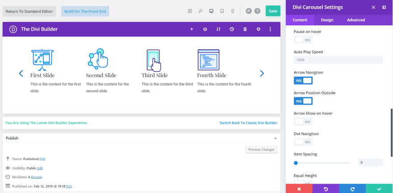Image resolution: width=393 pixels, height=193 pixels.
Task: Switch to phone preview icon
Action: (233, 11)
